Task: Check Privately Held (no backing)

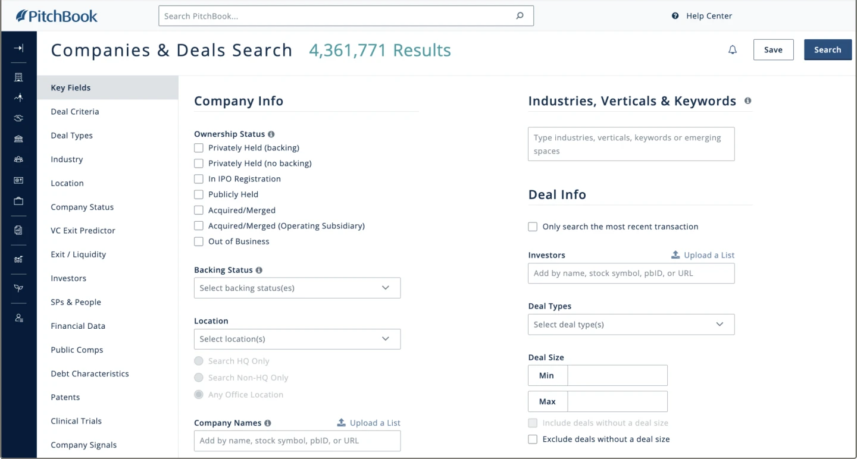Action: click(x=199, y=163)
